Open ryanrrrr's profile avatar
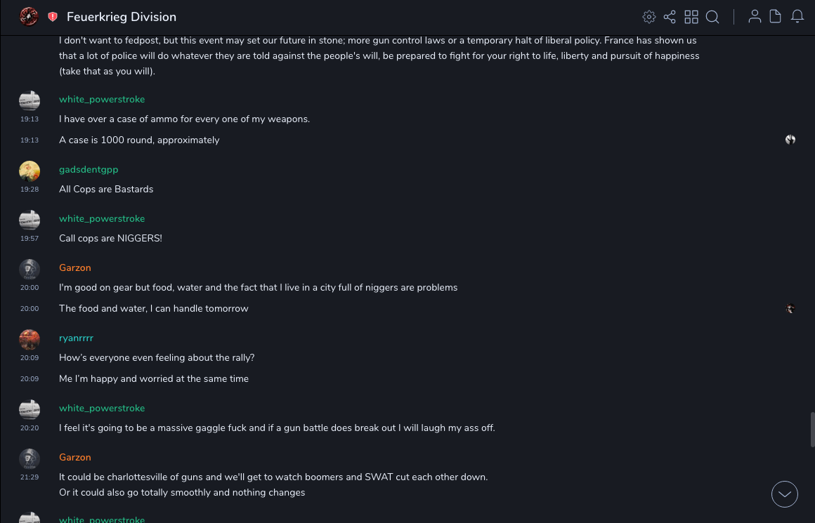Image resolution: width=815 pixels, height=523 pixels. click(x=30, y=340)
